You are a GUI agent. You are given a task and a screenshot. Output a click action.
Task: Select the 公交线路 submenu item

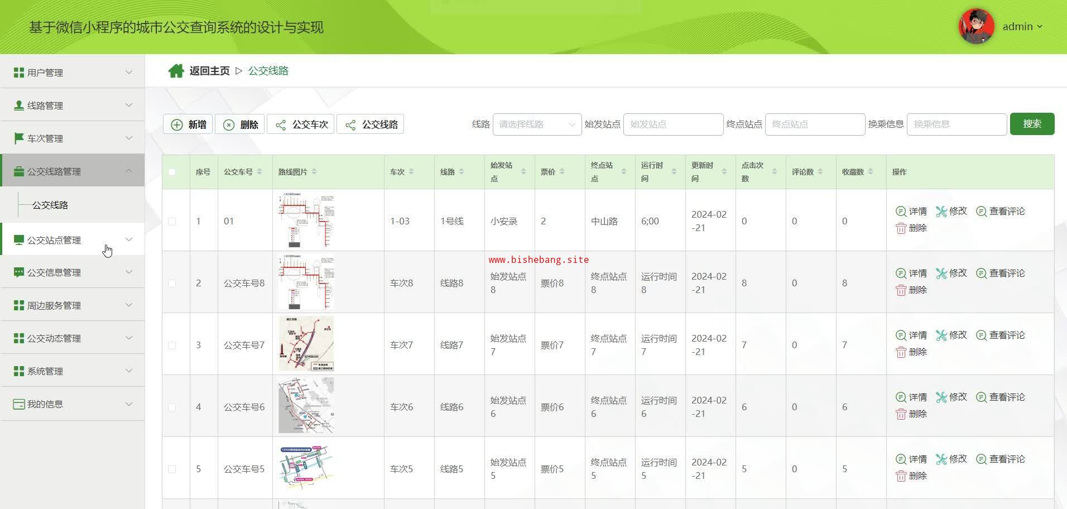(x=50, y=205)
